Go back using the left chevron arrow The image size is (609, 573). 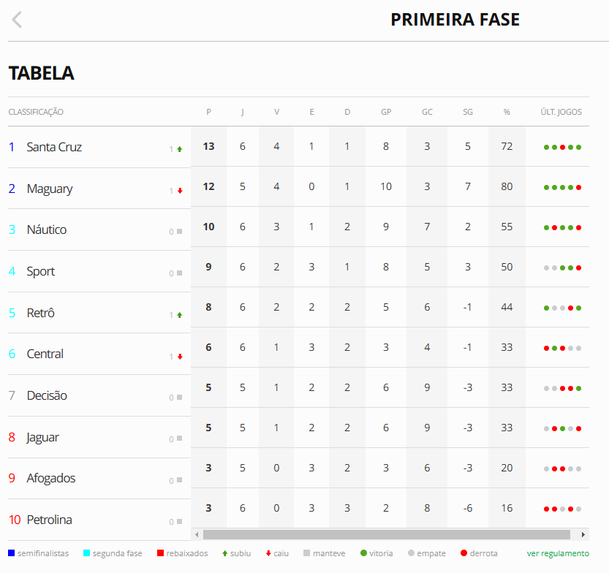pos(17,20)
